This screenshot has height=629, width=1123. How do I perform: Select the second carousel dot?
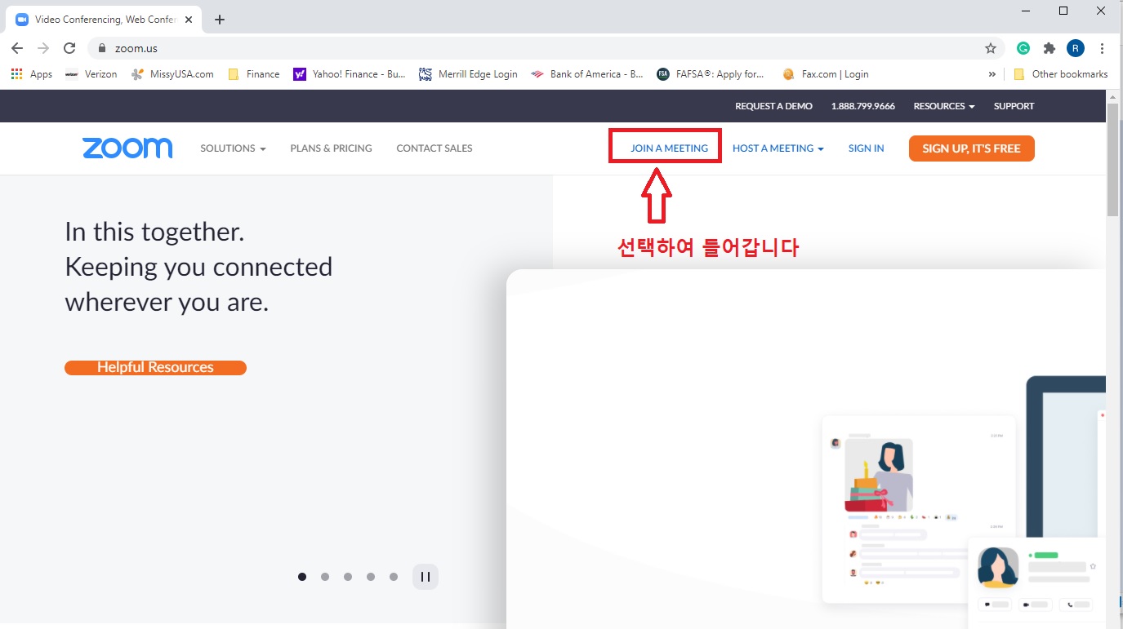click(x=325, y=577)
